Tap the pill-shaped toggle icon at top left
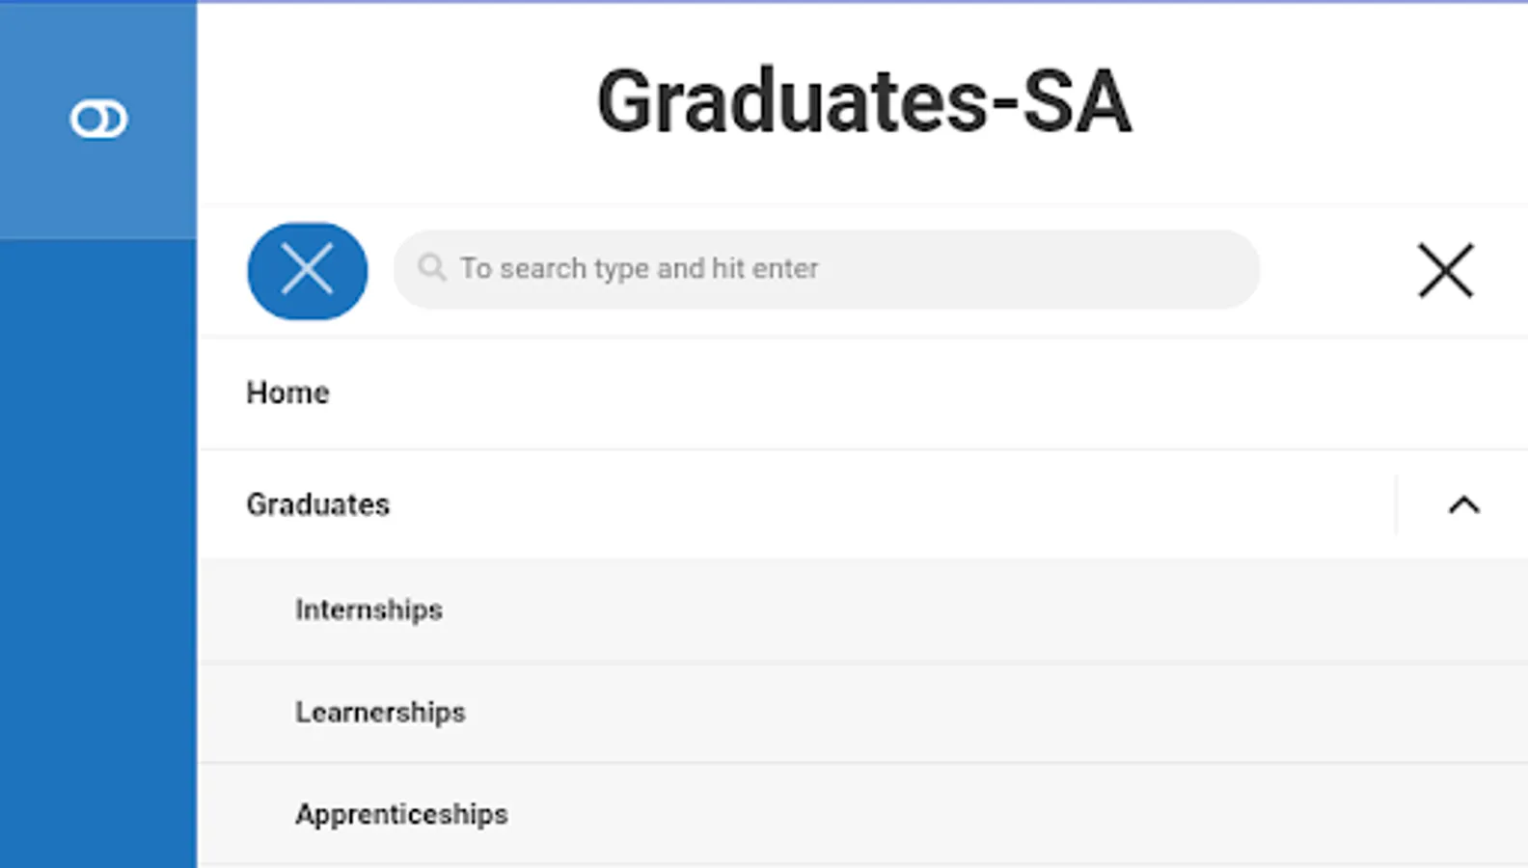 (x=98, y=120)
